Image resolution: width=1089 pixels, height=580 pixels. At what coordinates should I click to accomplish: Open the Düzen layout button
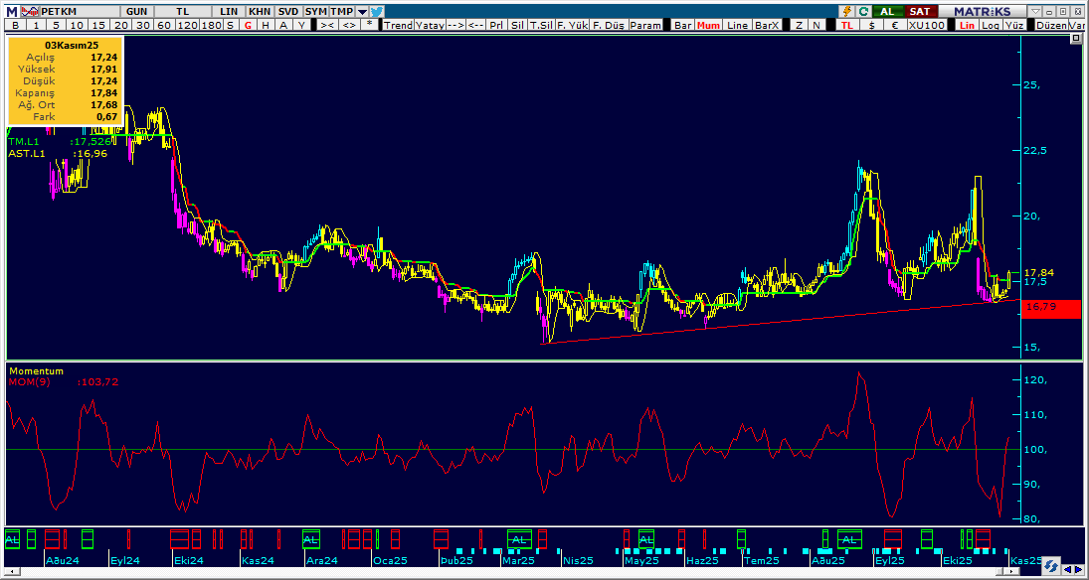point(1051,24)
